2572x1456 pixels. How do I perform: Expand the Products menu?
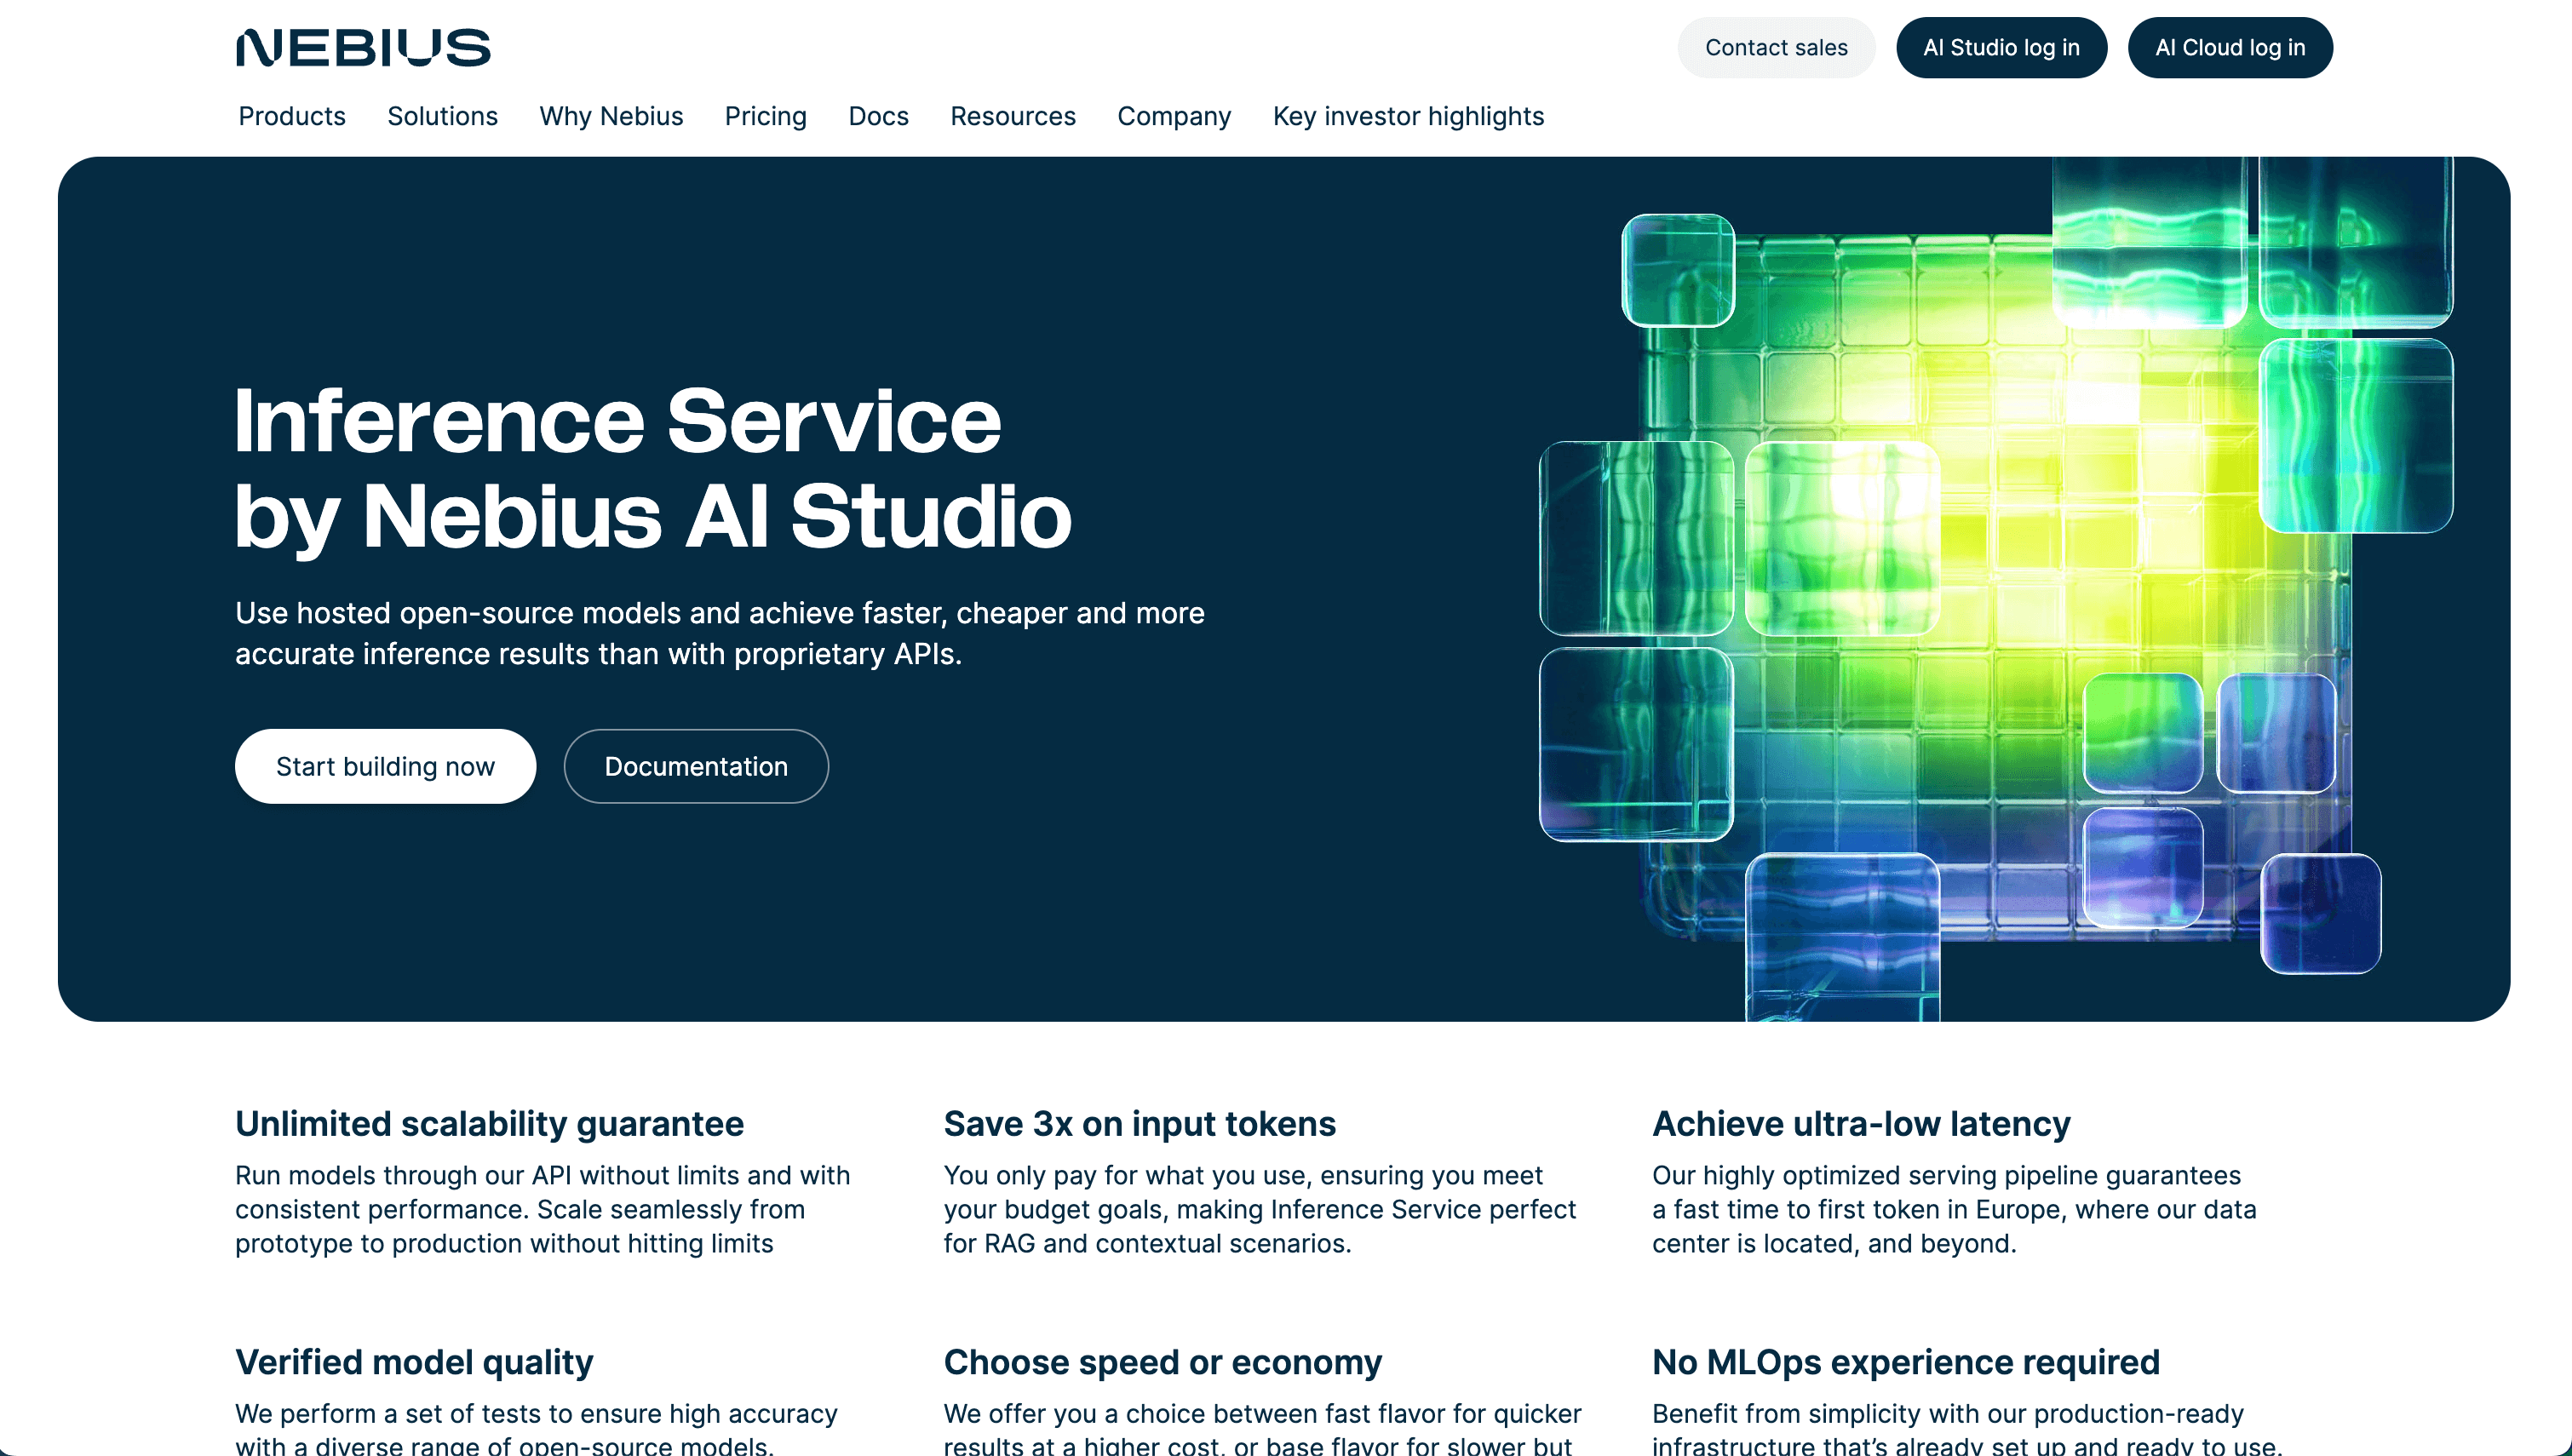(291, 117)
